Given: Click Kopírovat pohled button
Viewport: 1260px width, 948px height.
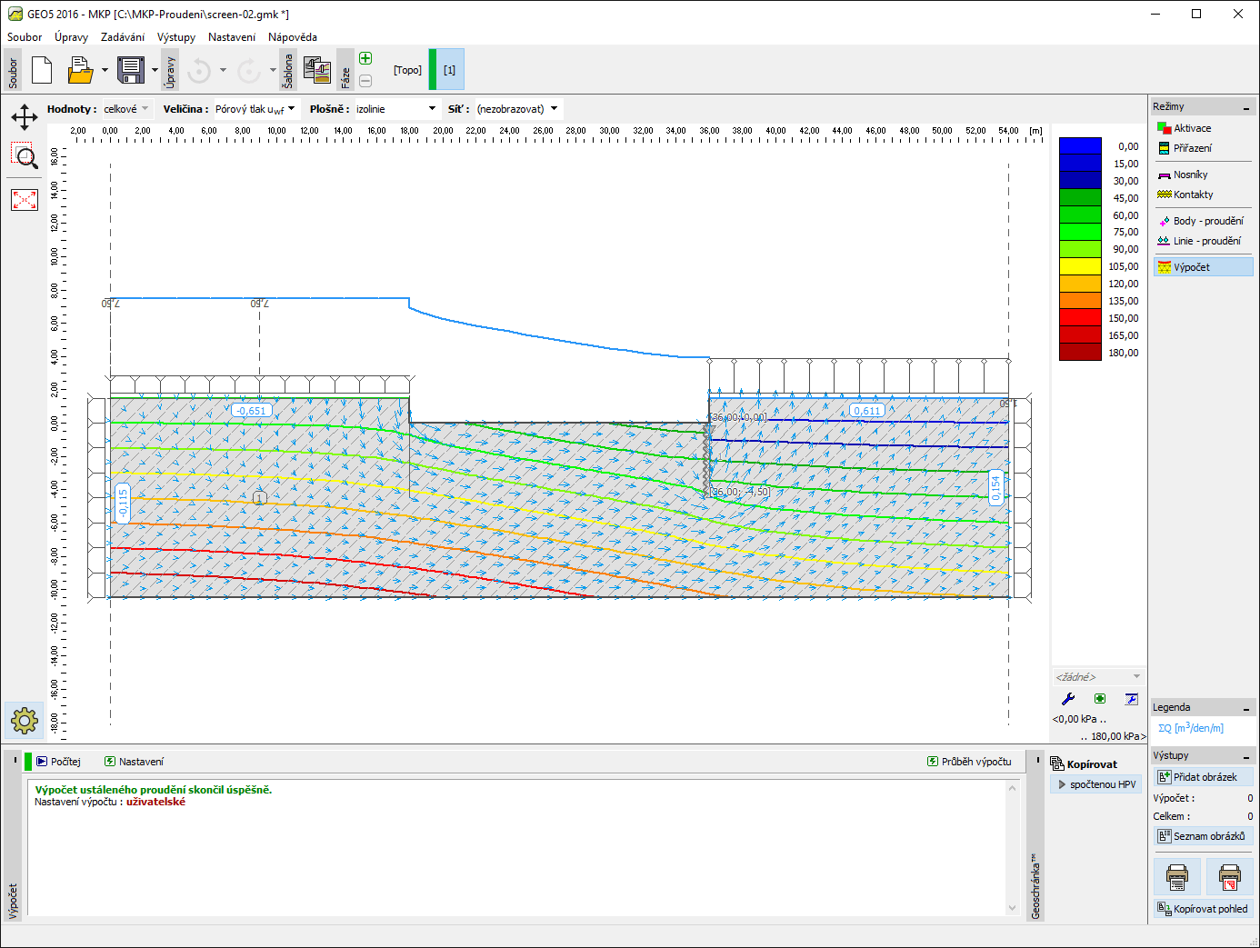Looking at the screenshot, I should (x=1204, y=909).
